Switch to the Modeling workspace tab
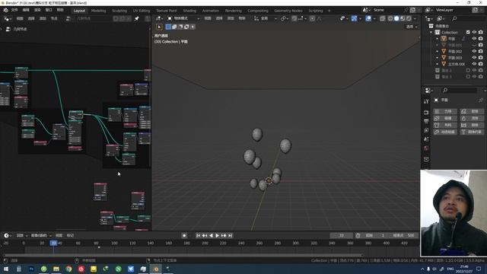 pos(98,11)
